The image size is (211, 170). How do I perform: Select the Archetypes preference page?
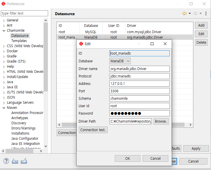tap(20, 118)
